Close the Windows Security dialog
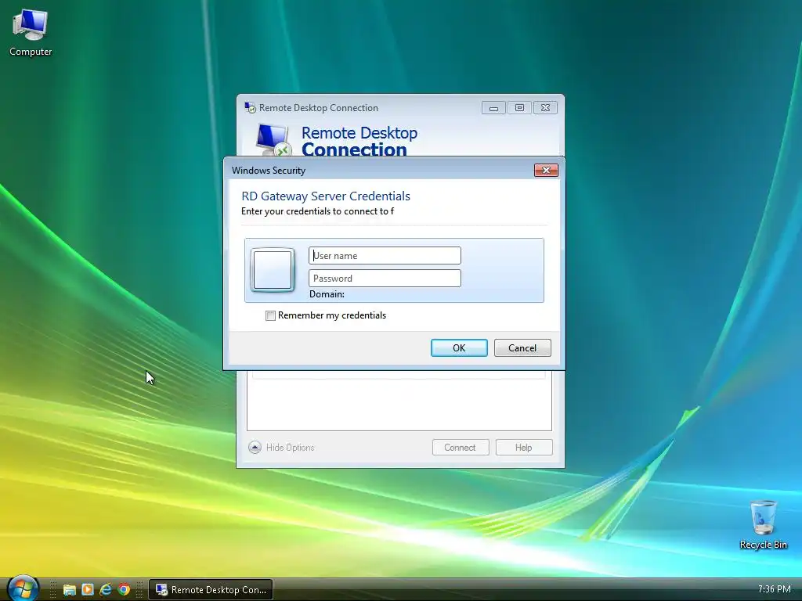The image size is (802, 601). pyautogui.click(x=546, y=170)
